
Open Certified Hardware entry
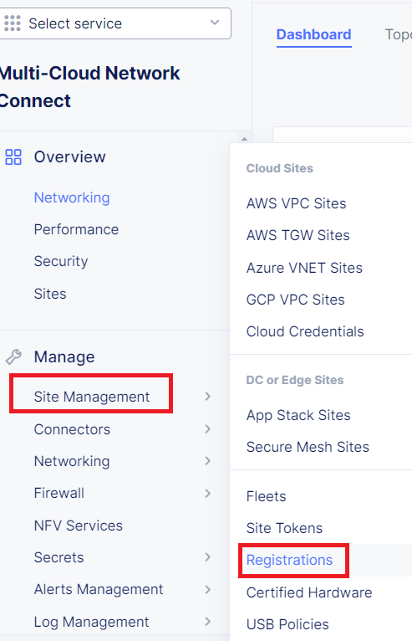(x=309, y=592)
